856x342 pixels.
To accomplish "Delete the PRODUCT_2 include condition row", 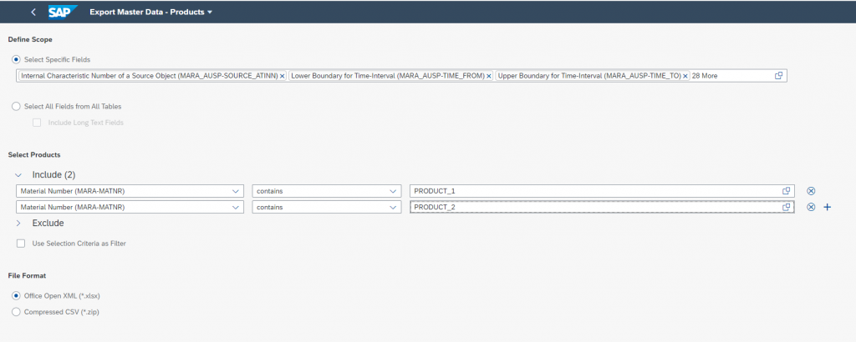I will 811,207.
